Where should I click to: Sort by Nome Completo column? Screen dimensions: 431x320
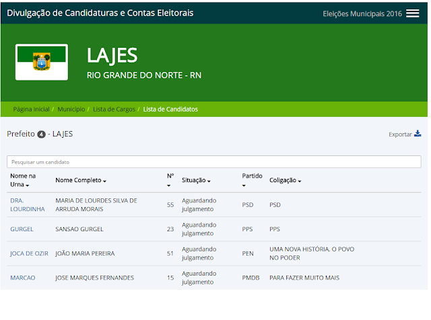point(81,180)
